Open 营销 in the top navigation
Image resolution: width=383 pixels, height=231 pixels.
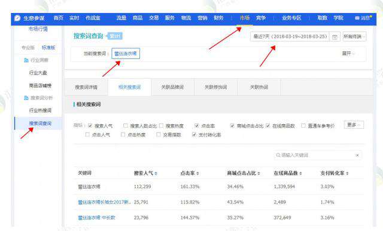click(x=202, y=18)
